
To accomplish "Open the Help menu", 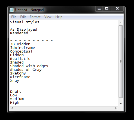I will click(x=59, y=17).
